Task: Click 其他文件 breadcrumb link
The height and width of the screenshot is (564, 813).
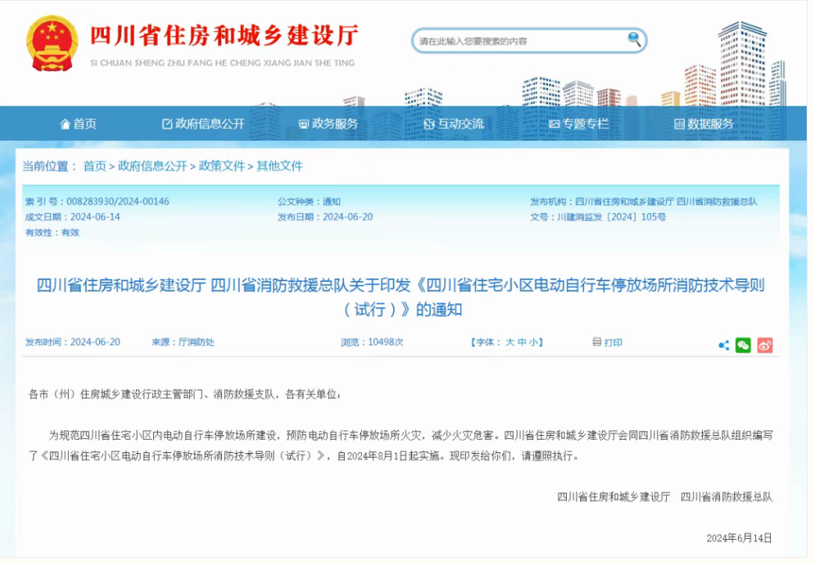Action: (280, 166)
